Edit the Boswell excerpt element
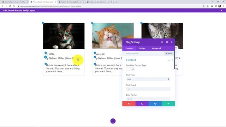Image resolution: width=226 pixels, height=127 pixels. (x=95, y=64)
